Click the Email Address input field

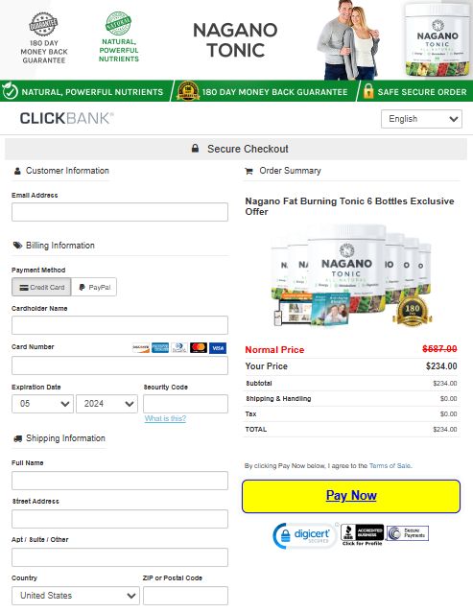[120, 212]
